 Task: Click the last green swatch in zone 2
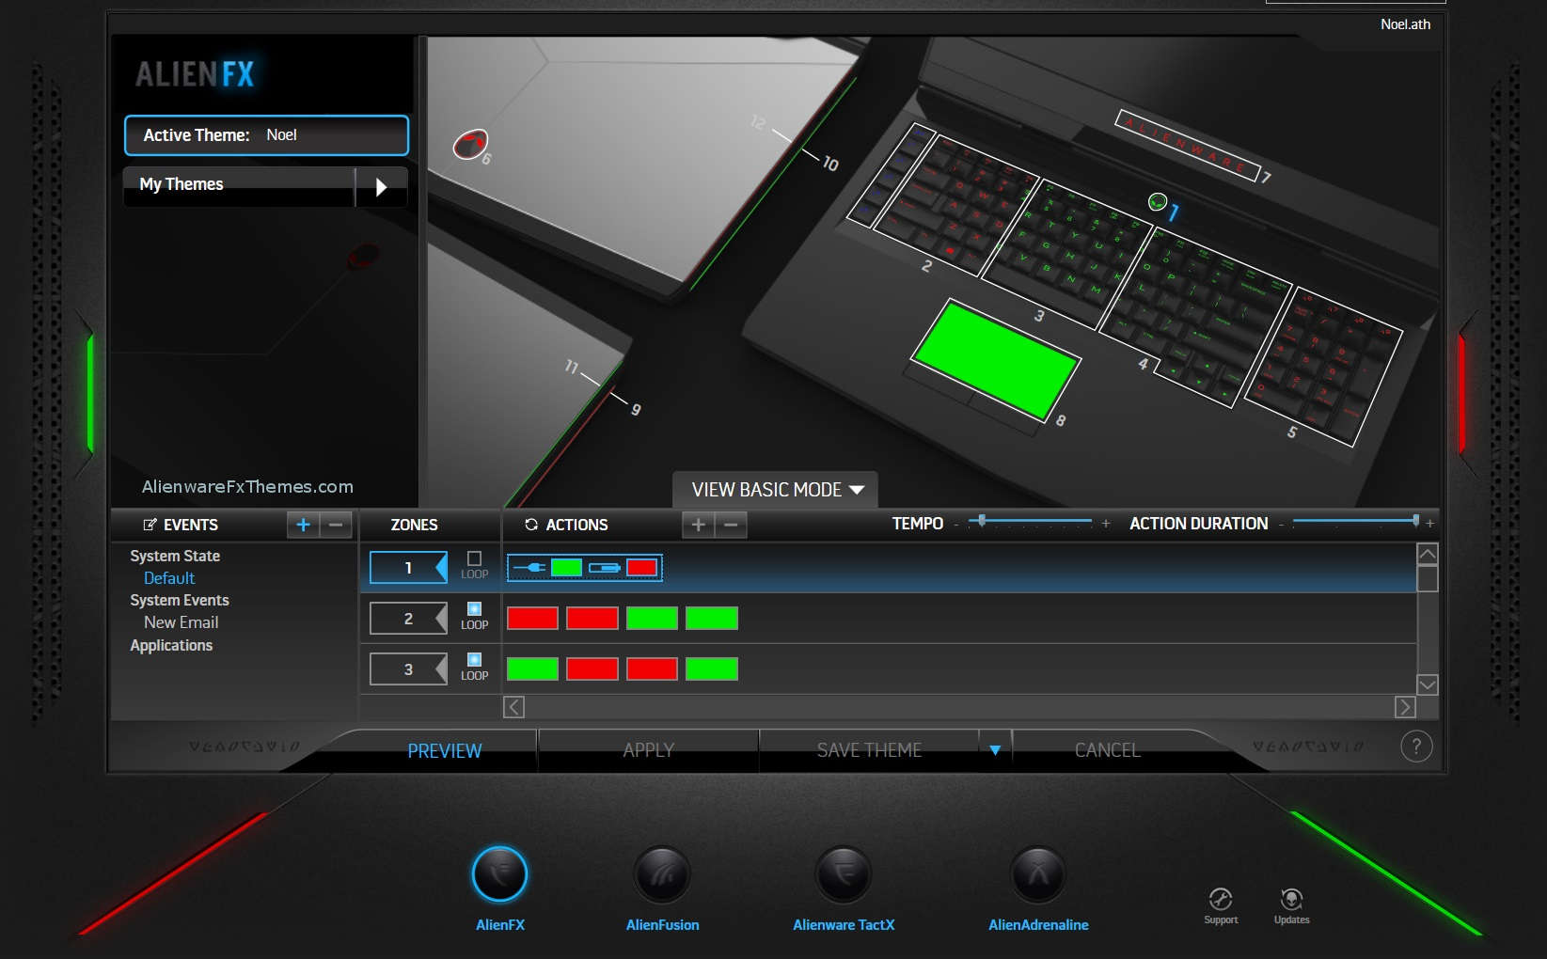pyautogui.click(x=712, y=618)
